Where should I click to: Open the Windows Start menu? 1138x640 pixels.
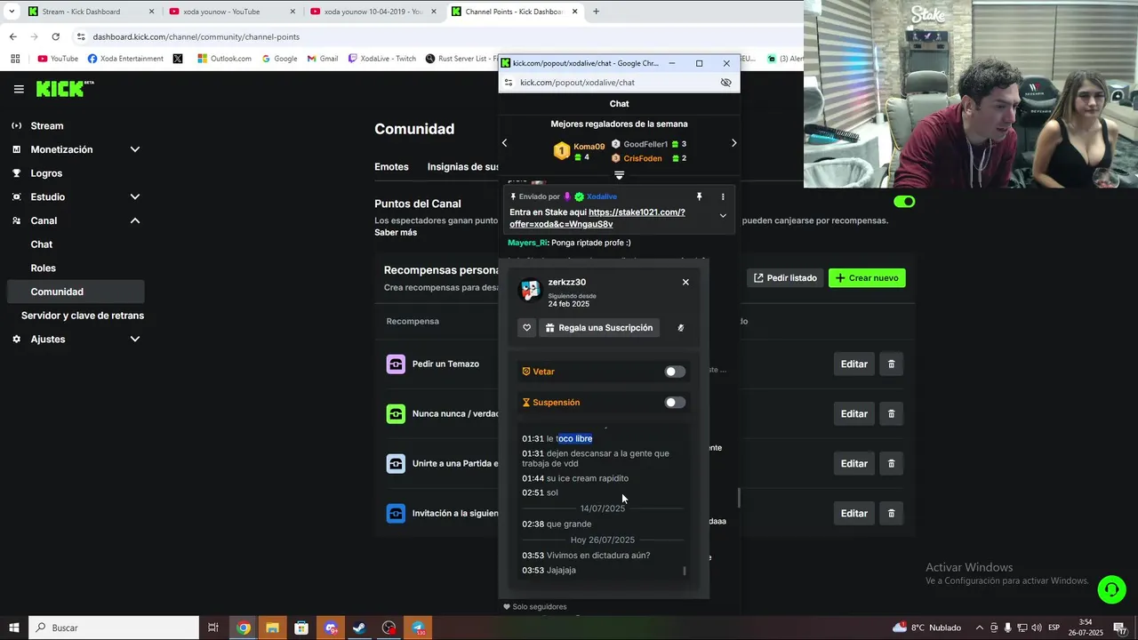14,628
